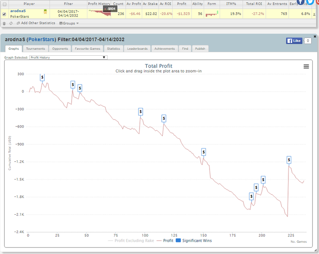Image resolution: width=319 pixels, height=254 pixels.
Task: Click the Profit History sparkline thumbnail
Action: 99,13
